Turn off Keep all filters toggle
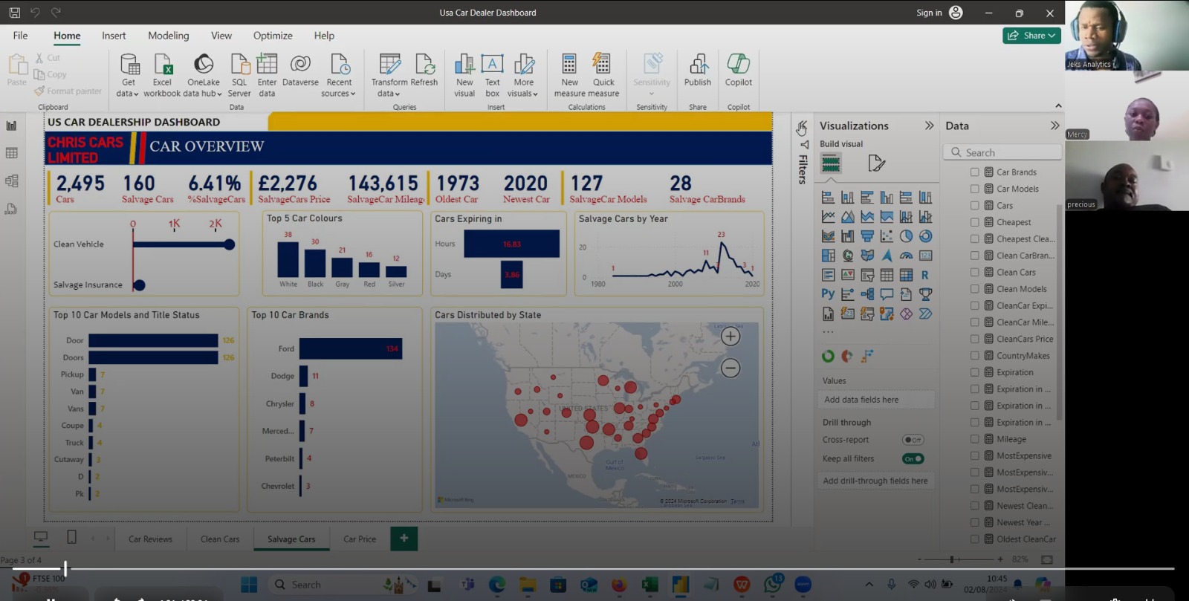This screenshot has width=1189, height=601. click(x=913, y=459)
